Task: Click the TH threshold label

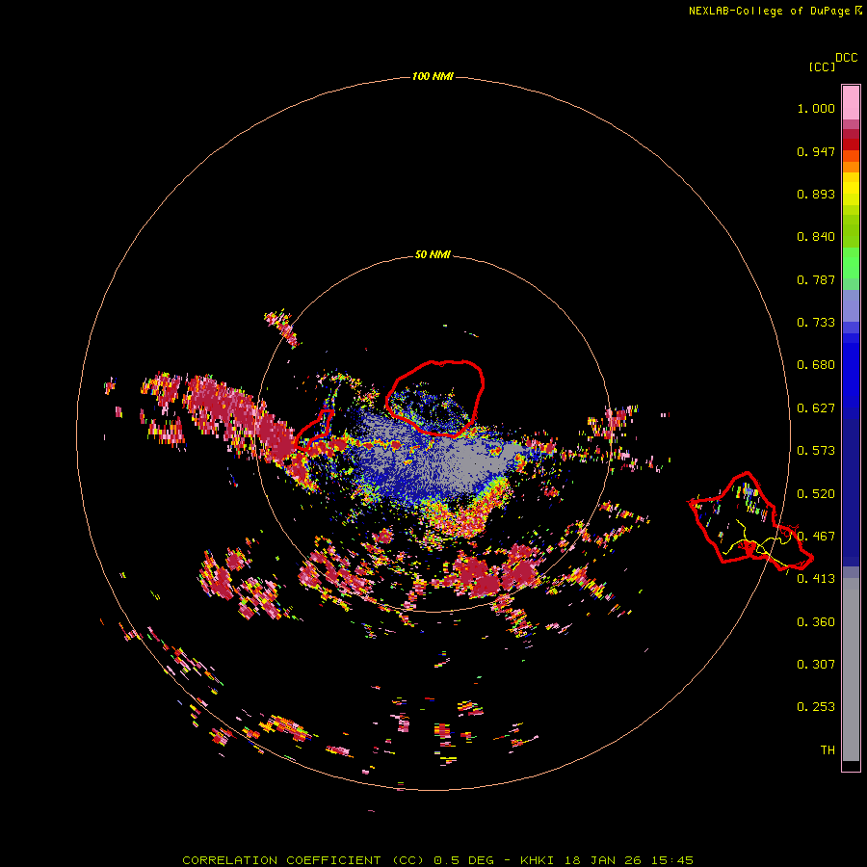Action: coord(828,750)
